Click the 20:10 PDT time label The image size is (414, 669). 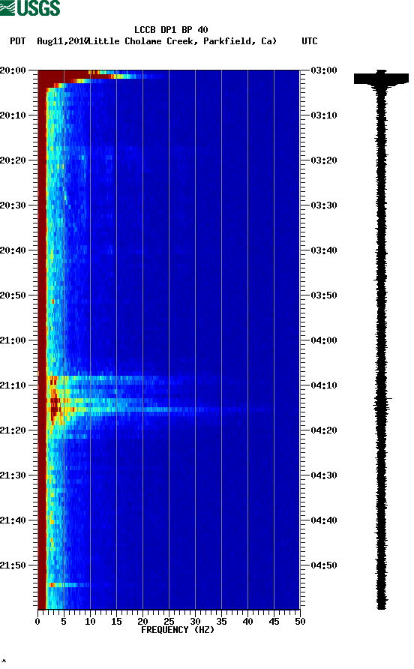pyautogui.click(x=13, y=115)
